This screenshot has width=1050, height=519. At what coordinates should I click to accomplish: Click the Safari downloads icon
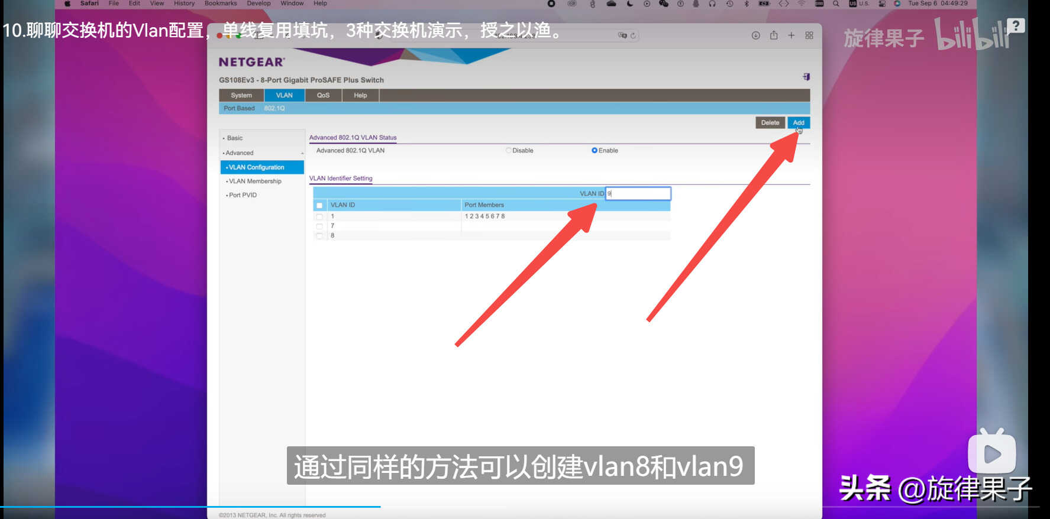[x=755, y=35]
